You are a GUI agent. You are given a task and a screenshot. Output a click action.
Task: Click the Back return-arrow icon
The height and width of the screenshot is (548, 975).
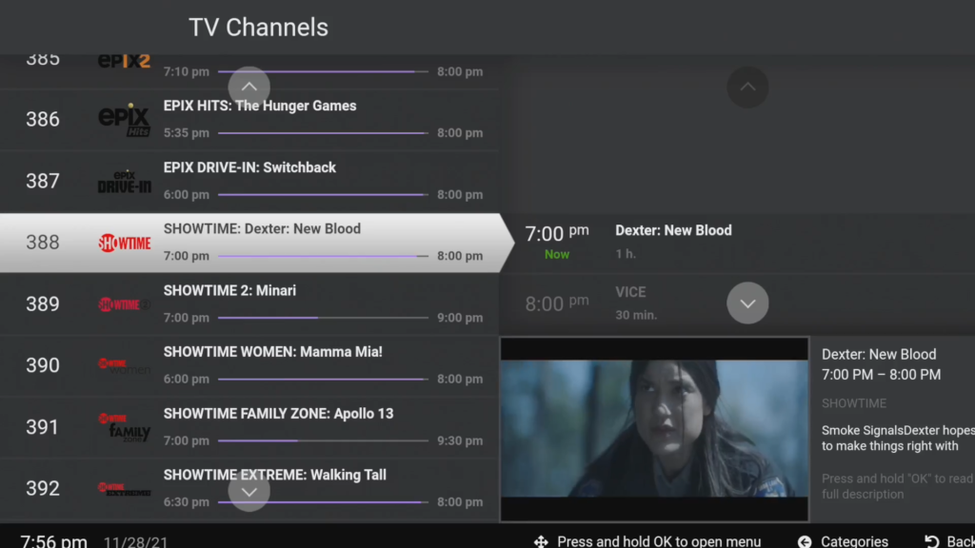tap(931, 541)
